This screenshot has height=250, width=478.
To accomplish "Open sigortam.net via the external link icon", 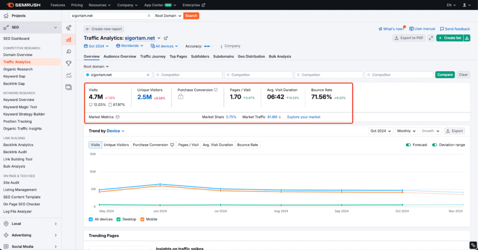I will [166, 38].
